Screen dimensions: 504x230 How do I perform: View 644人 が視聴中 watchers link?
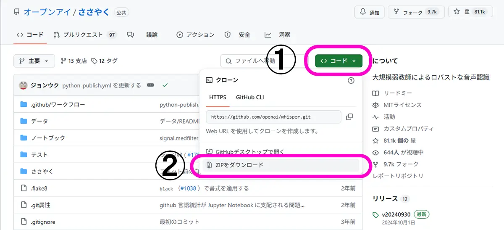tap(403, 152)
